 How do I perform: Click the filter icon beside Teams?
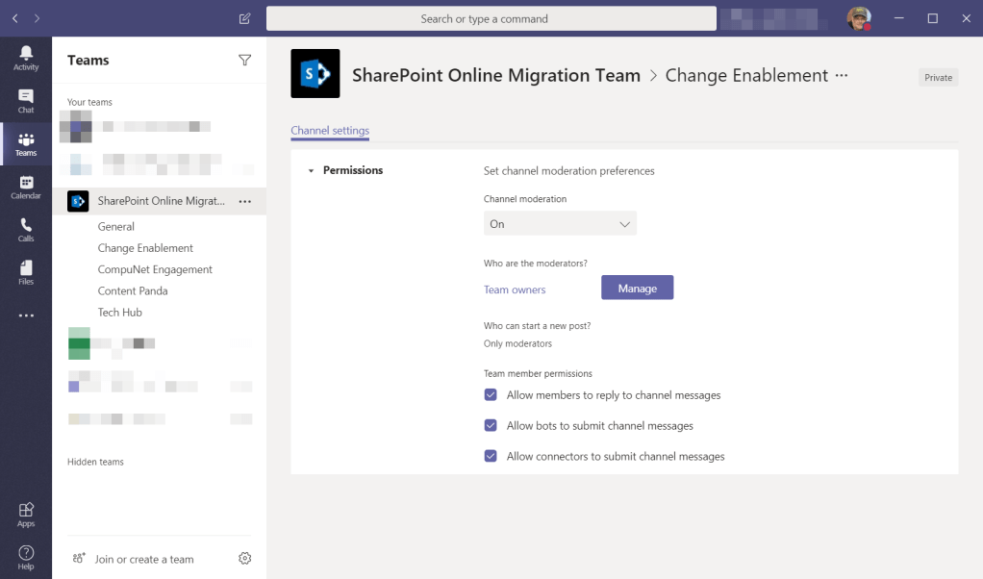tap(244, 61)
